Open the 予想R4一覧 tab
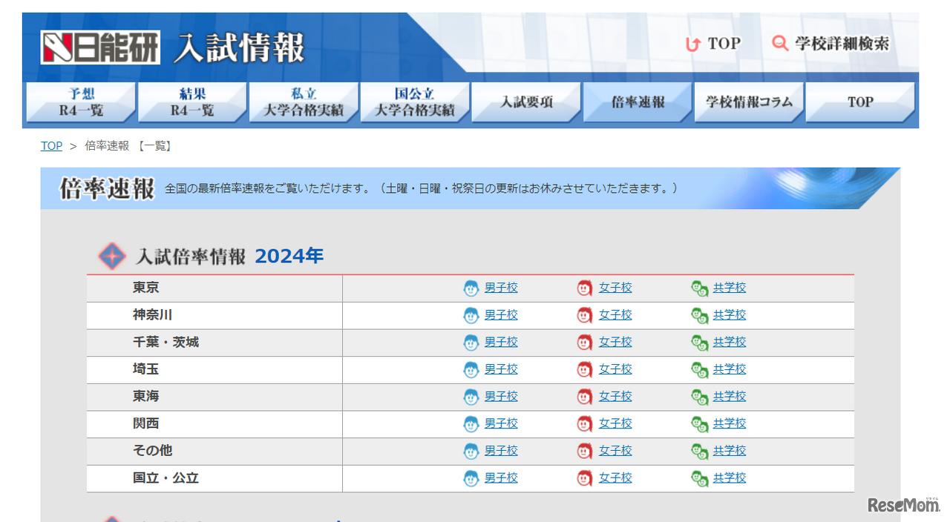This screenshot has width=950, height=522. point(81,102)
